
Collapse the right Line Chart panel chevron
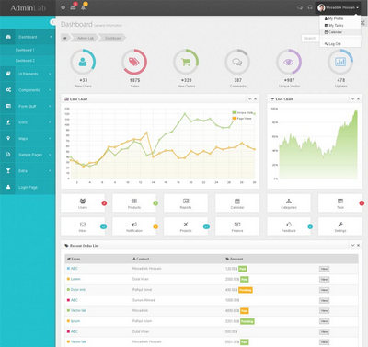pos(352,98)
